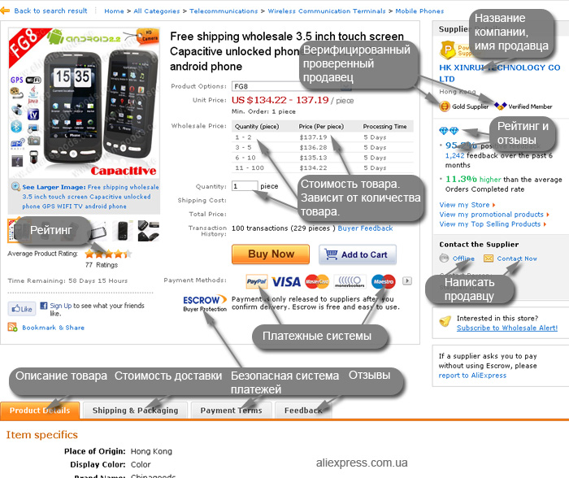
Task: Select the black phone product thumbnail
Action: pyautogui.click(x=122, y=231)
